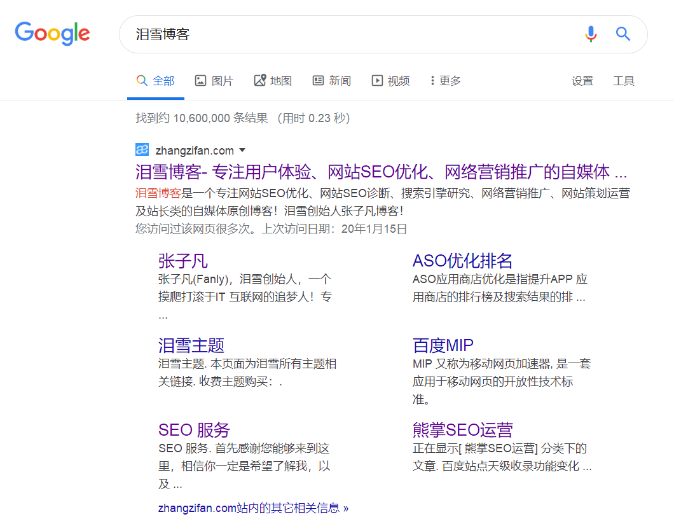Click the 视频 videos search icon
The width and height of the screenshot is (674, 526).
coord(376,80)
